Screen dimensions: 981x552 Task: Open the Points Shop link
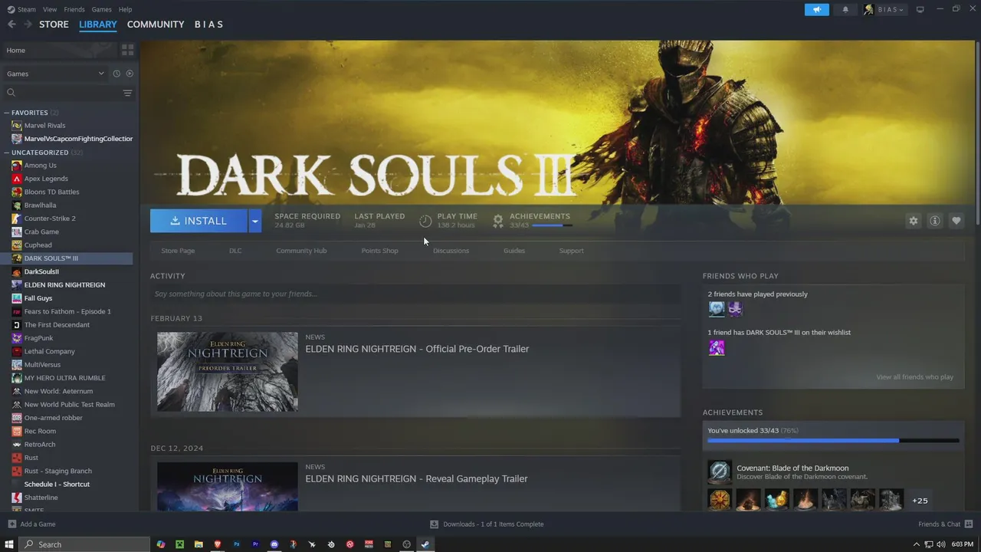pos(380,251)
